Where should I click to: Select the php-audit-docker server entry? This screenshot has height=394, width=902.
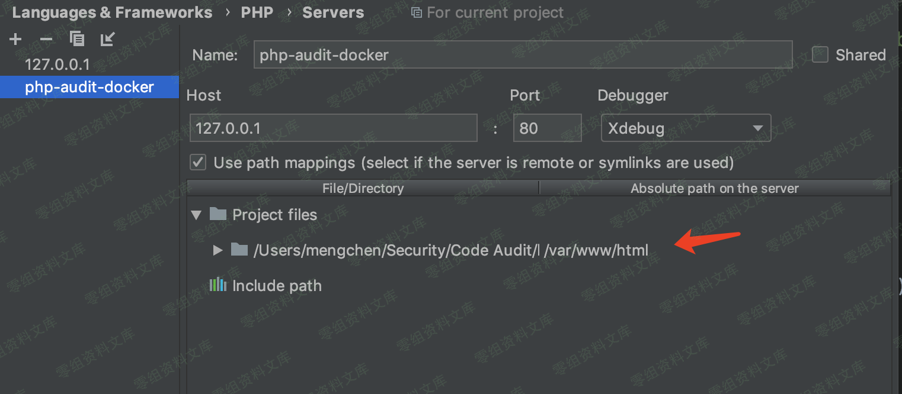[89, 87]
